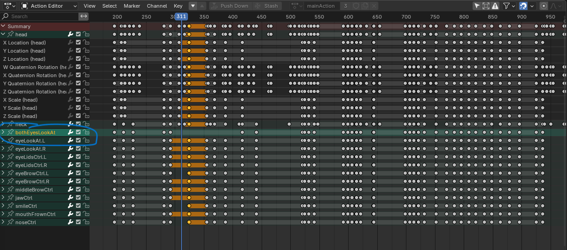The image size is (567, 250).
Task: Open the Channel menu
Action: (x=157, y=6)
